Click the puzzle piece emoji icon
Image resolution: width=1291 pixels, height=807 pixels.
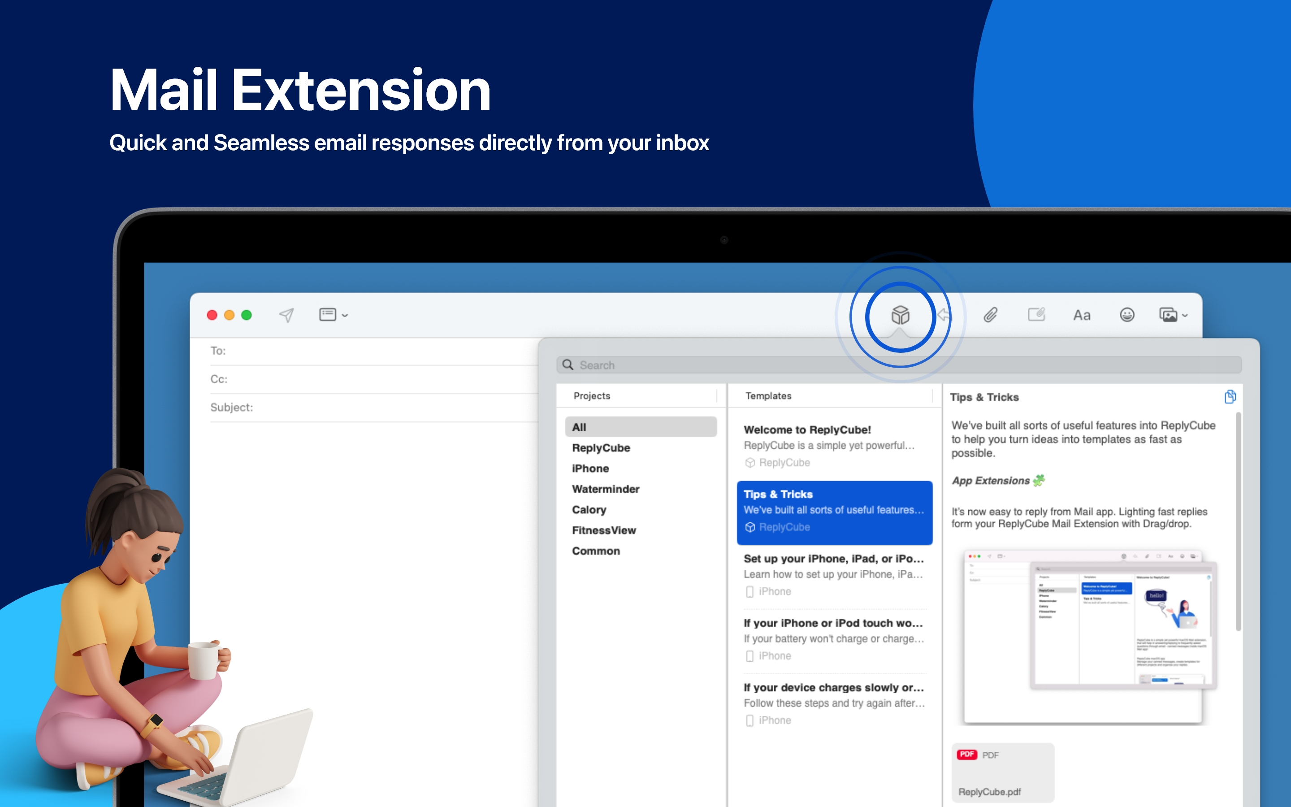1039,480
